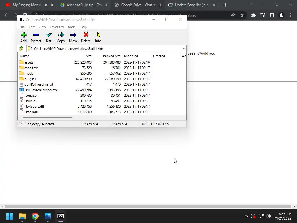
Task: Open File Explorer from the taskbar
Action: [22, 216]
